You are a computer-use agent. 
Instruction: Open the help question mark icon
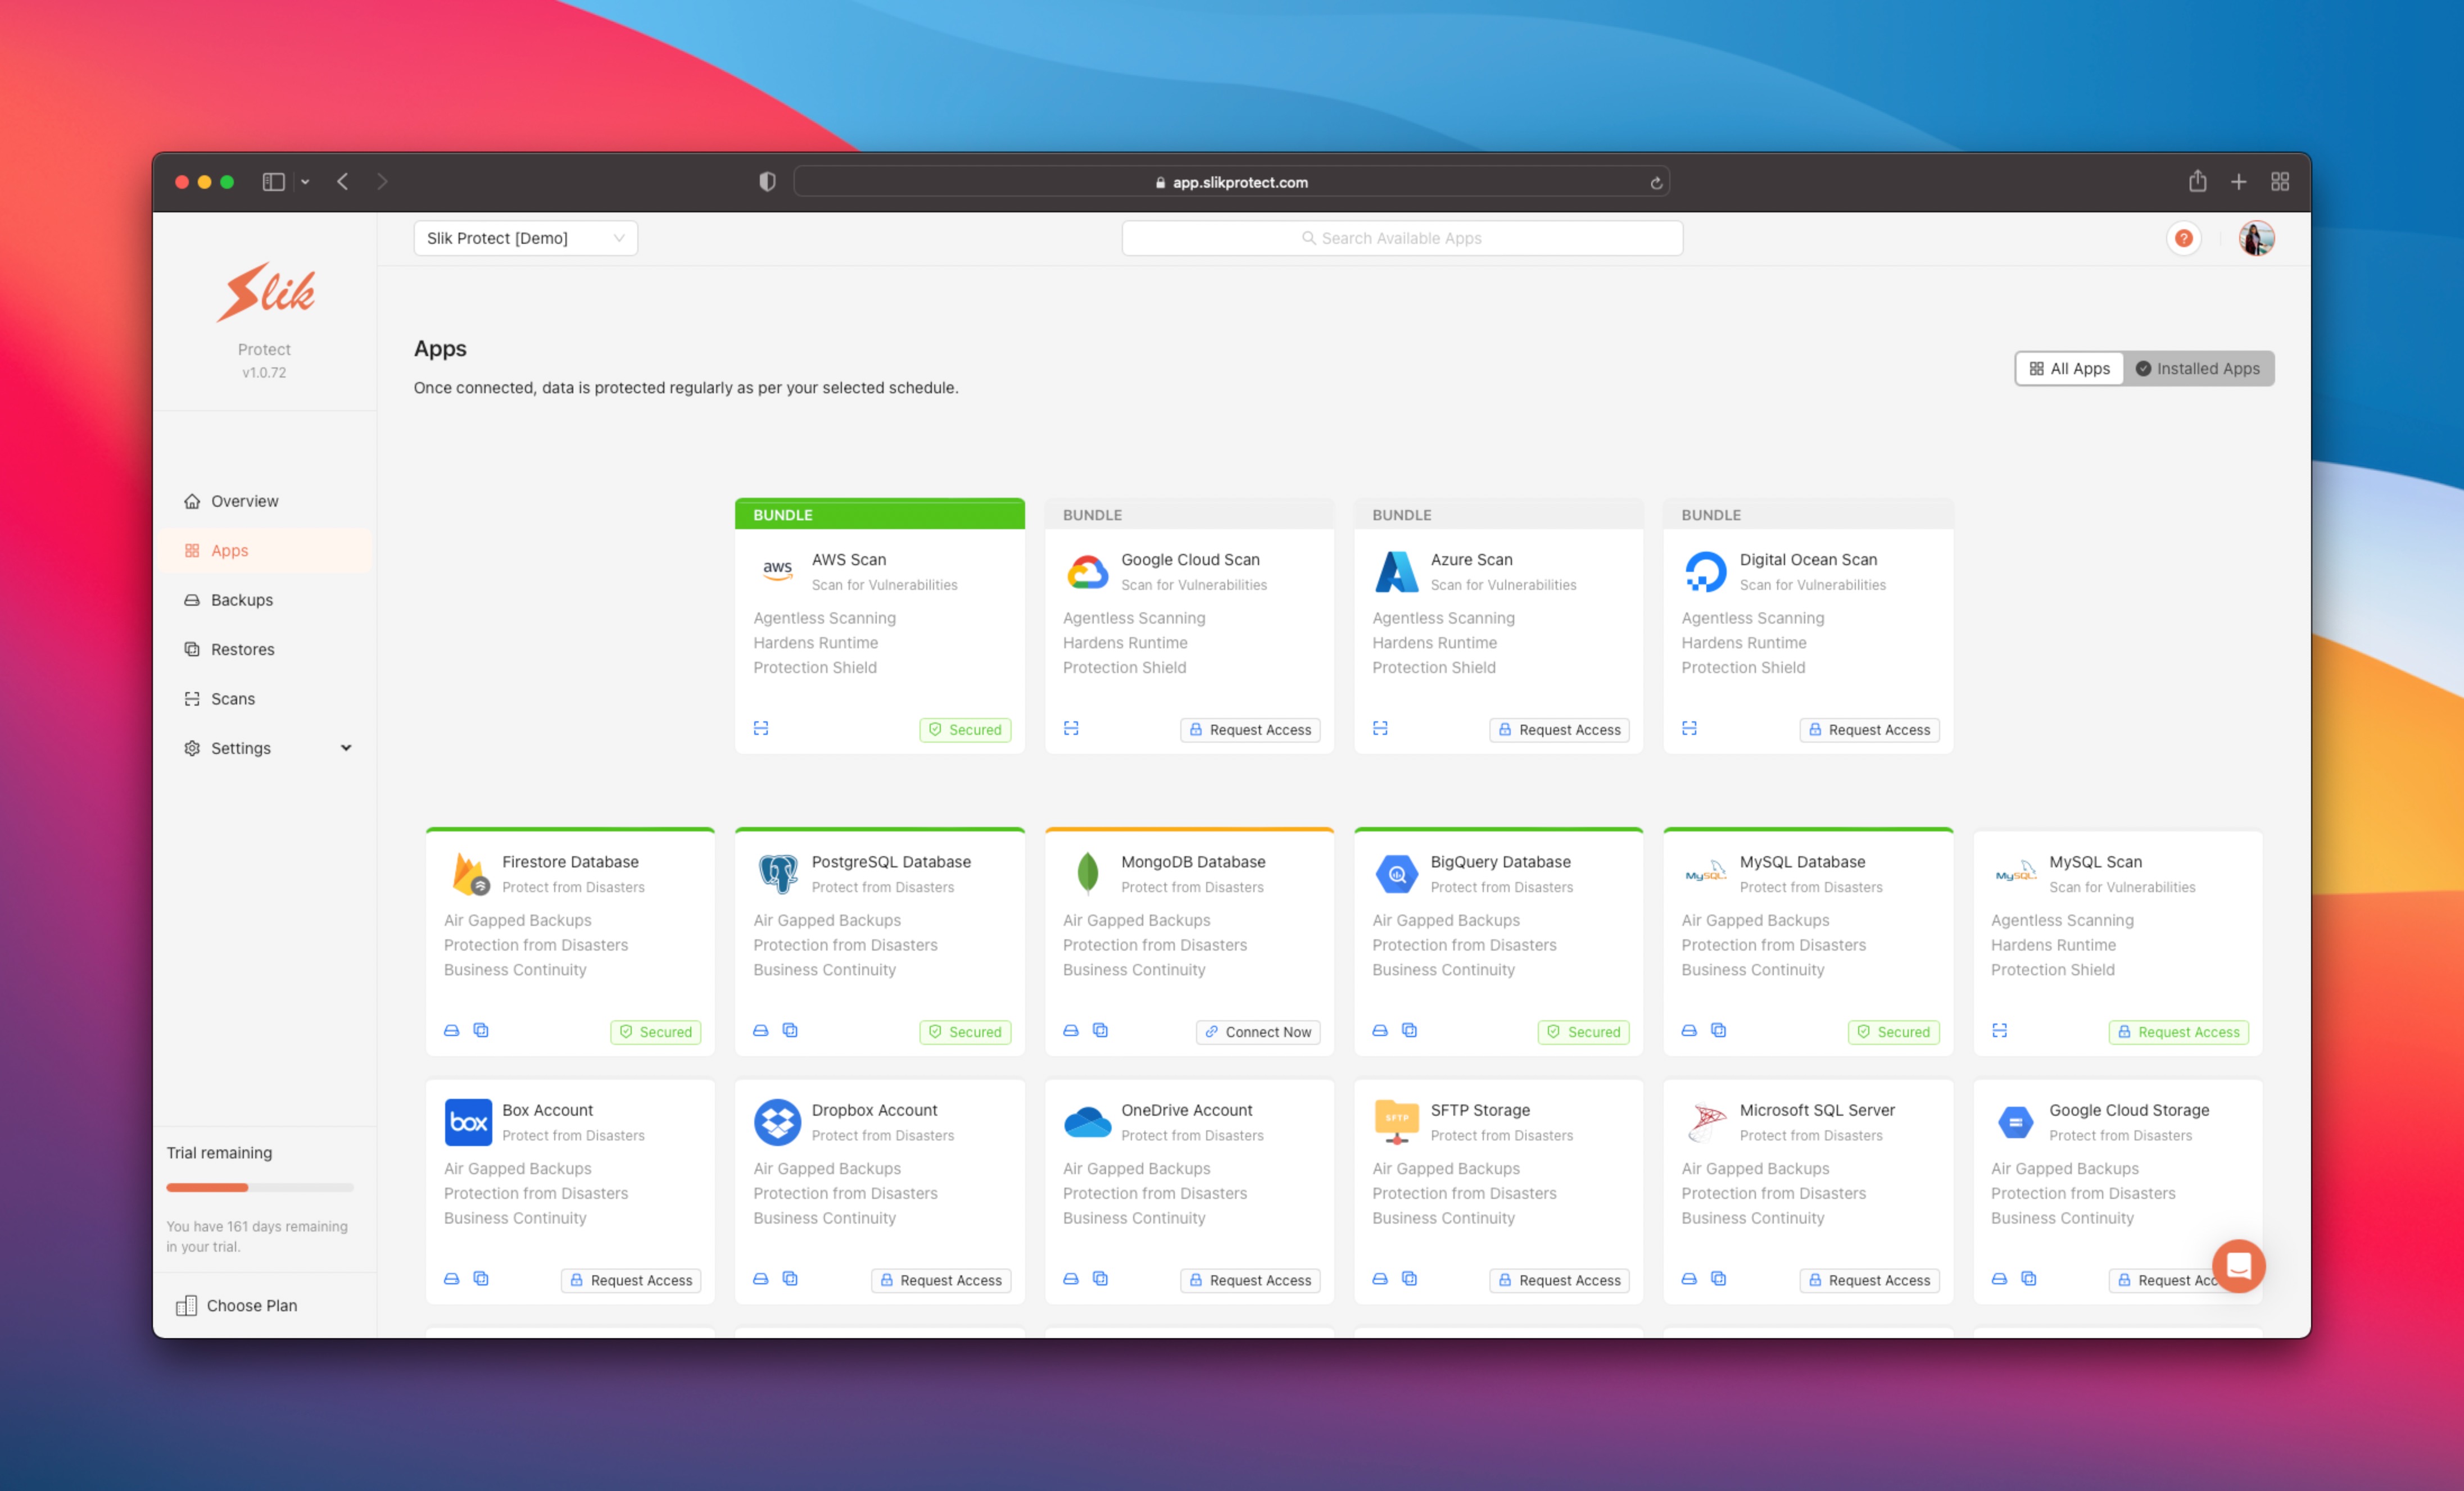click(2184, 238)
